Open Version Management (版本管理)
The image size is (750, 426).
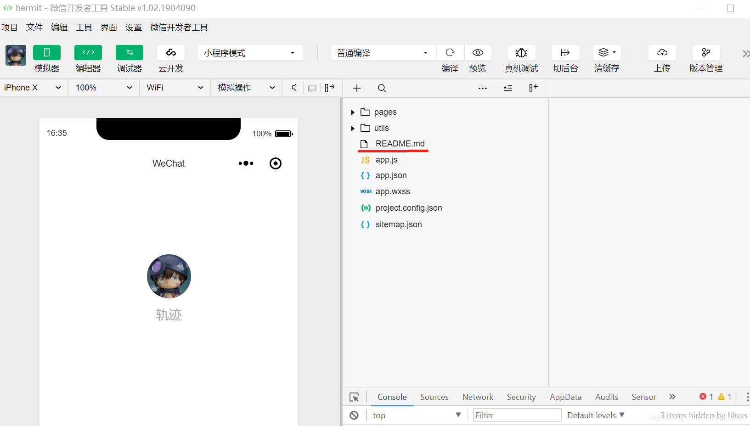click(706, 53)
